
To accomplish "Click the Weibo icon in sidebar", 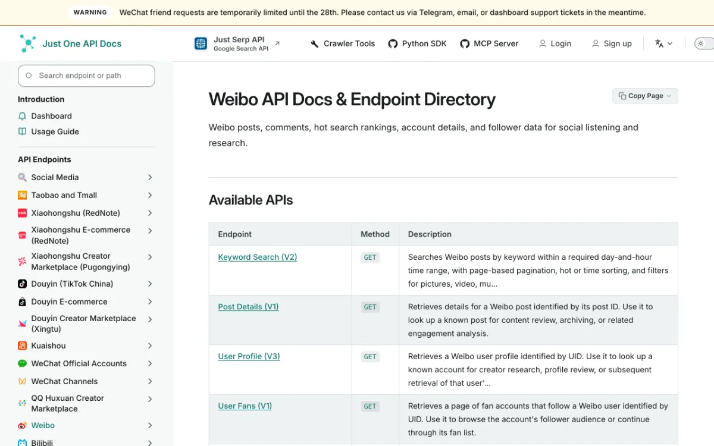I will coord(22,425).
